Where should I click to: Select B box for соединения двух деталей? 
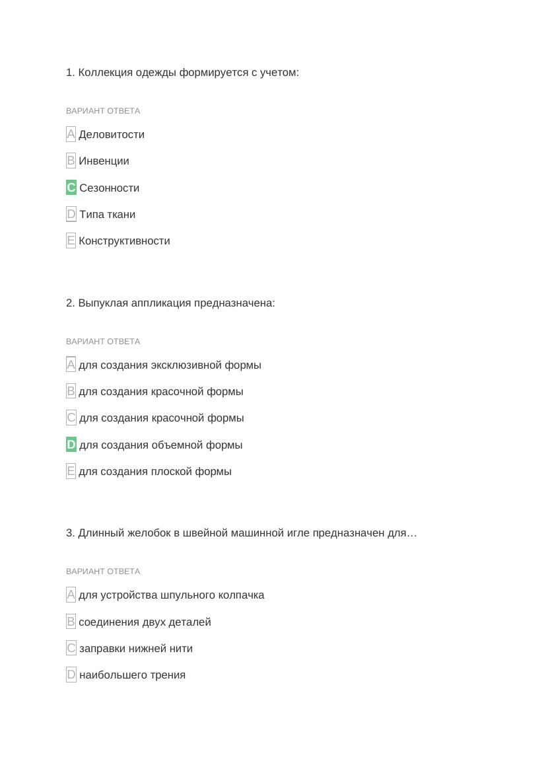click(71, 622)
